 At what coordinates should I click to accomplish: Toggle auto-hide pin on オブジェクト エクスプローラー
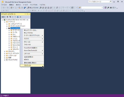coord(27,14)
